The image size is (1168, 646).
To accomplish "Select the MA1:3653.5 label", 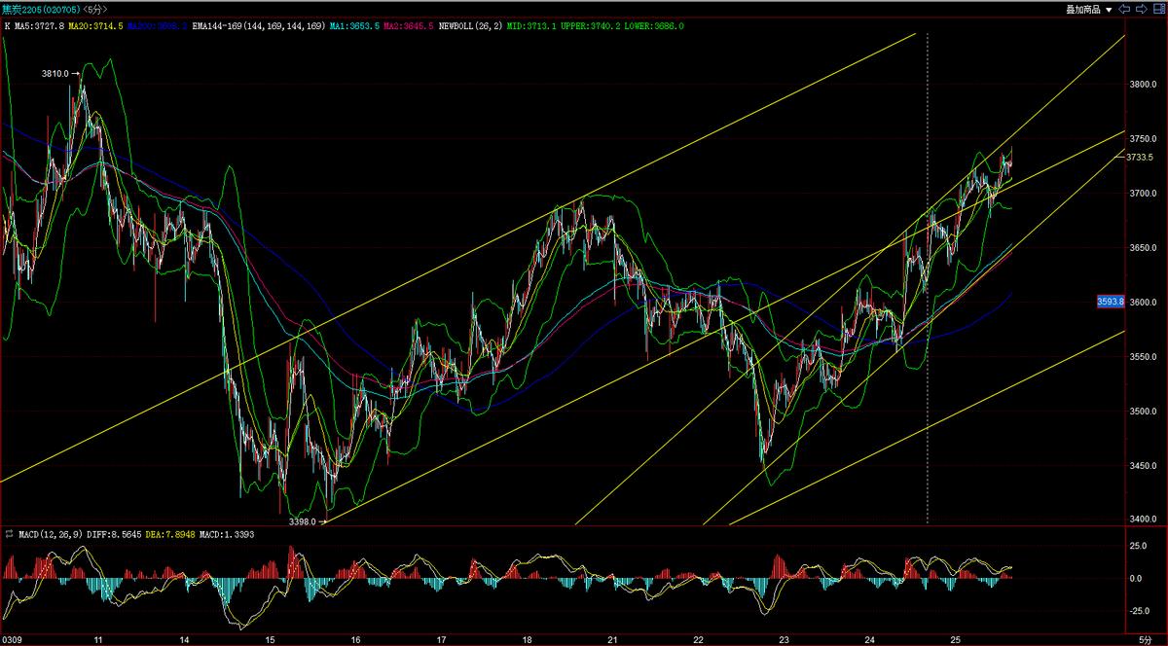I will point(352,26).
